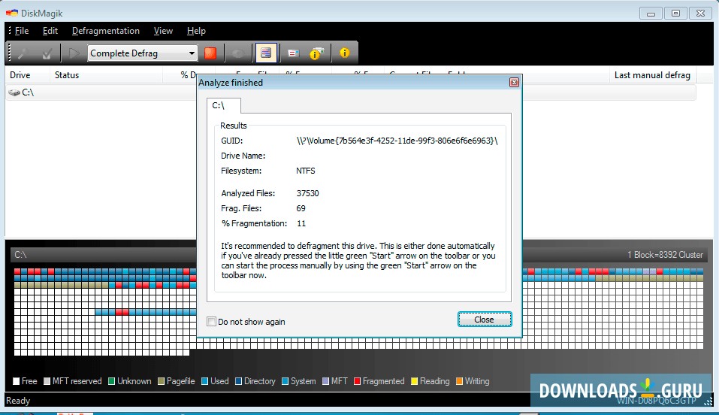Click the DiskMagik title bar app icon

11,13
